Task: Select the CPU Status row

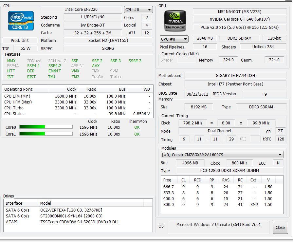Action: tap(77, 114)
